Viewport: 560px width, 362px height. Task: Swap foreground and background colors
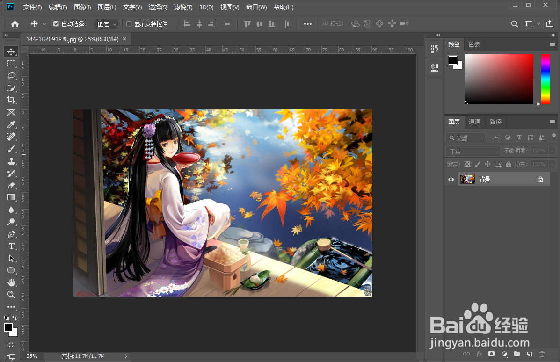pyautogui.click(x=15, y=318)
